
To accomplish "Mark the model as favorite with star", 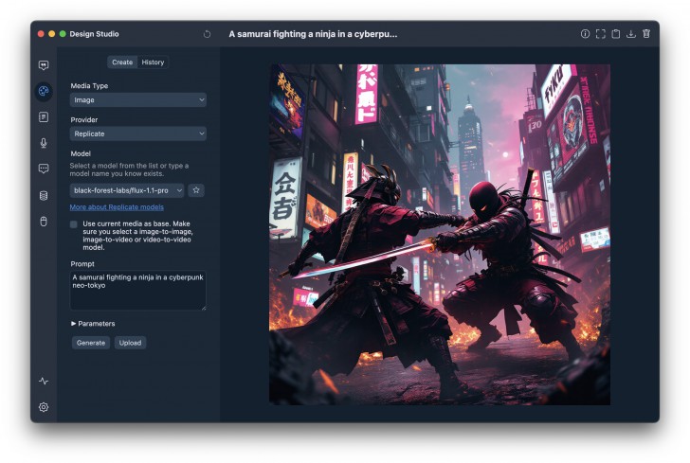I will tap(196, 190).
